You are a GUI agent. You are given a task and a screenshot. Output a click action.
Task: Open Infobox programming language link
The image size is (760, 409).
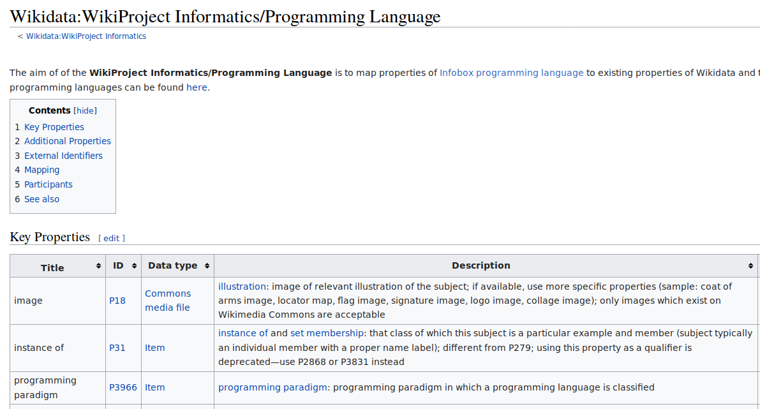click(511, 73)
